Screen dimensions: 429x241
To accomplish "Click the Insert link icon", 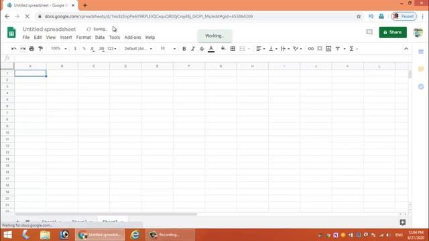I will (311, 49).
